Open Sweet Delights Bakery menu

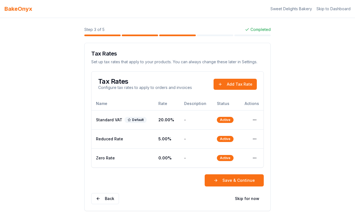click(291, 9)
